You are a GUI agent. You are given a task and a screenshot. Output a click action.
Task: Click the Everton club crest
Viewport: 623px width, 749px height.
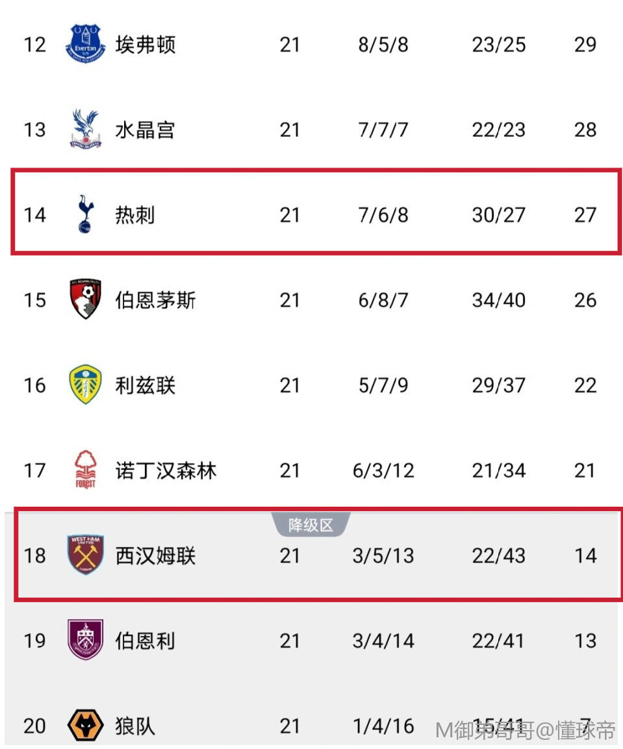(86, 44)
